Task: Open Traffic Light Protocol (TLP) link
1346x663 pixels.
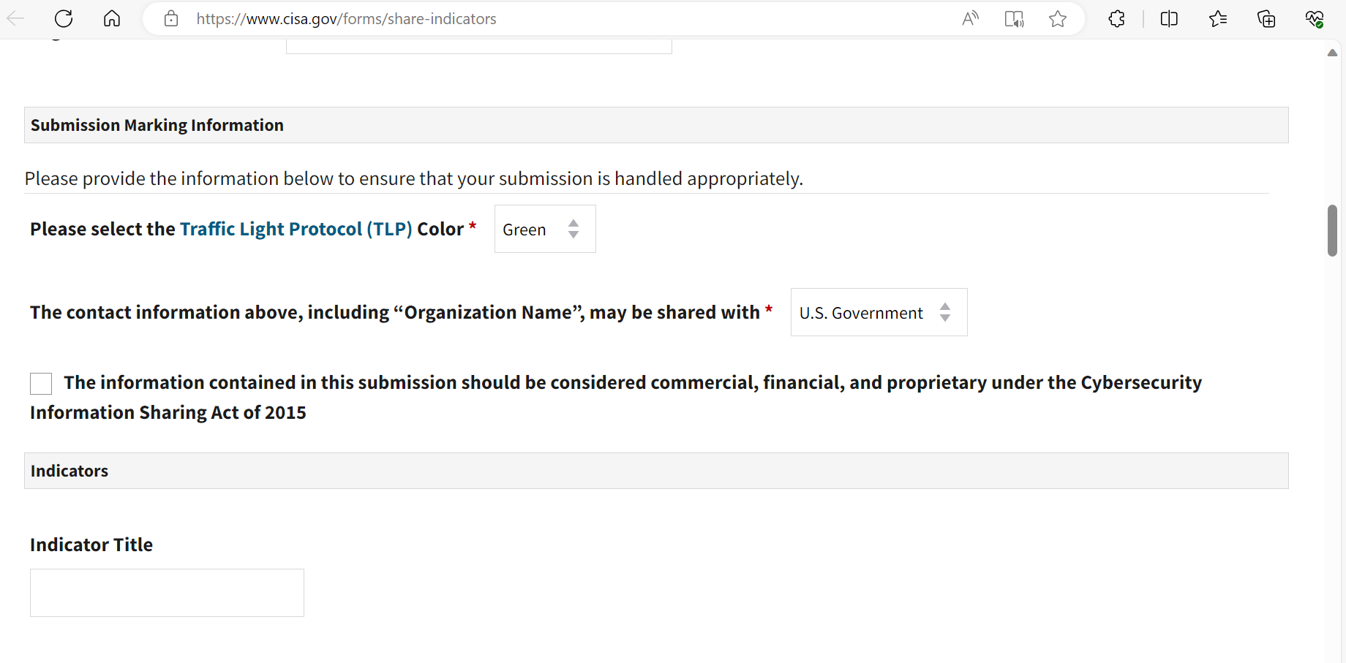Action: tap(296, 230)
